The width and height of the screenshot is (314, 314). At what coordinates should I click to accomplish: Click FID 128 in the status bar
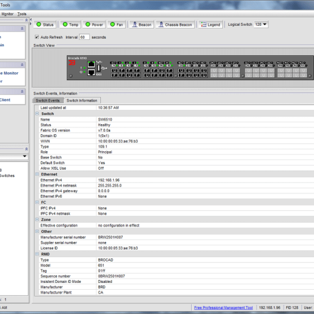point(292,308)
